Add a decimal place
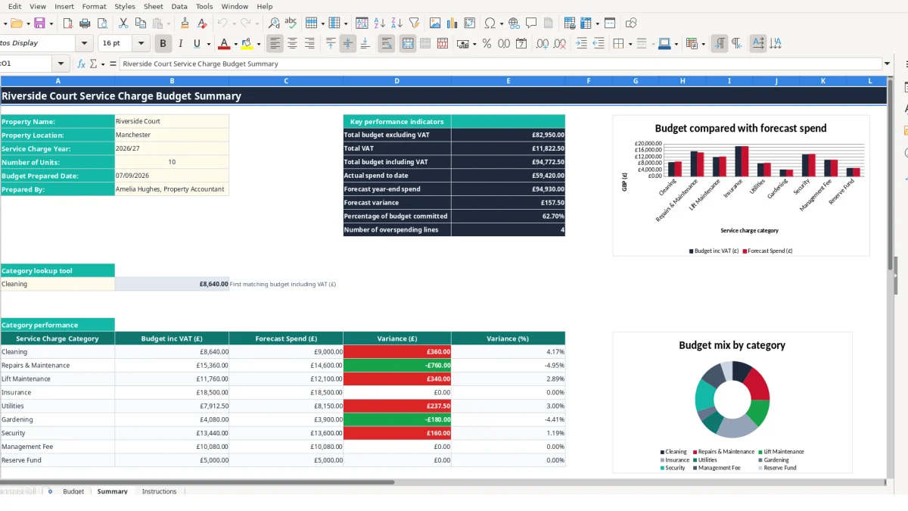 [x=543, y=44]
